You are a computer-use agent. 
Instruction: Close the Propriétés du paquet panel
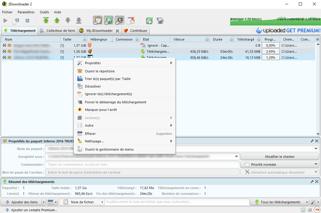(317, 141)
